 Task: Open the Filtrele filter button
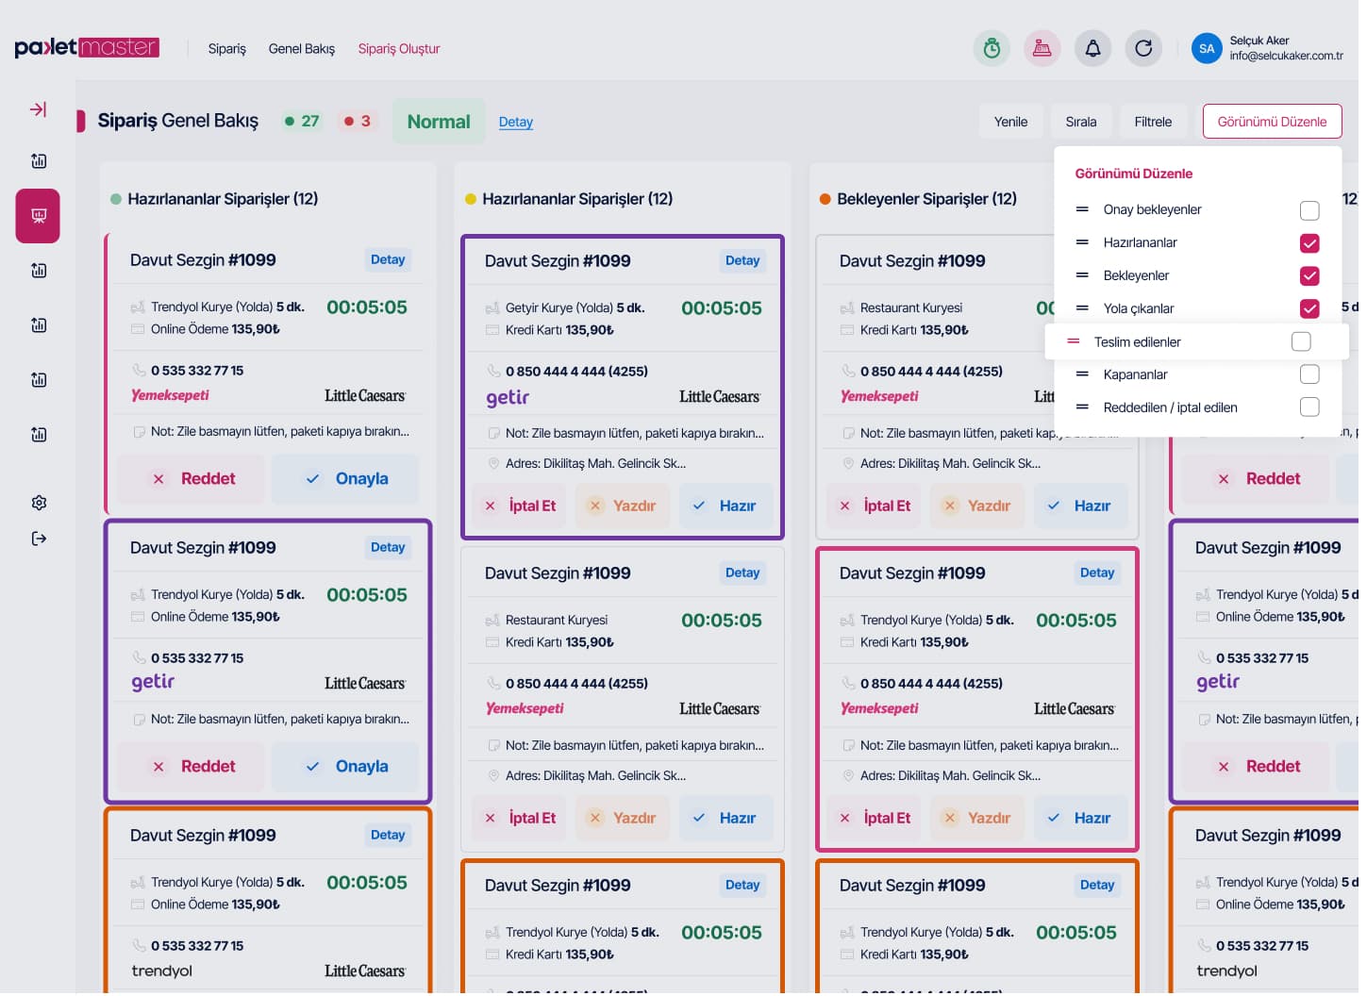click(x=1153, y=122)
